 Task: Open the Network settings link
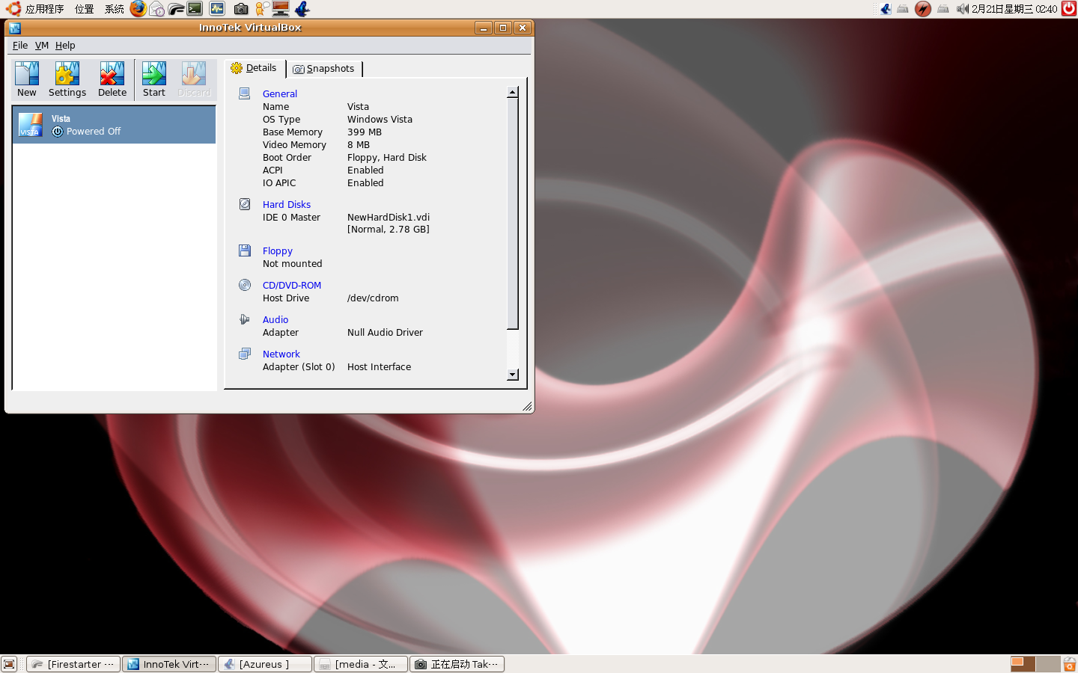point(281,354)
